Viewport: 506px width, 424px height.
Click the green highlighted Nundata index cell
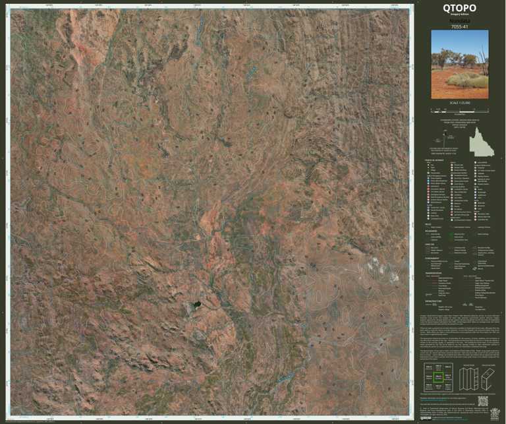(439, 377)
